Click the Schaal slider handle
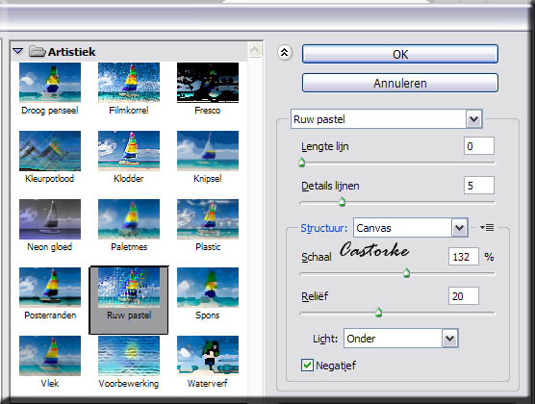Viewport: 535px width, 404px height. coord(406,273)
